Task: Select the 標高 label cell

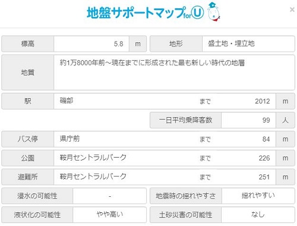Action: (x=28, y=44)
